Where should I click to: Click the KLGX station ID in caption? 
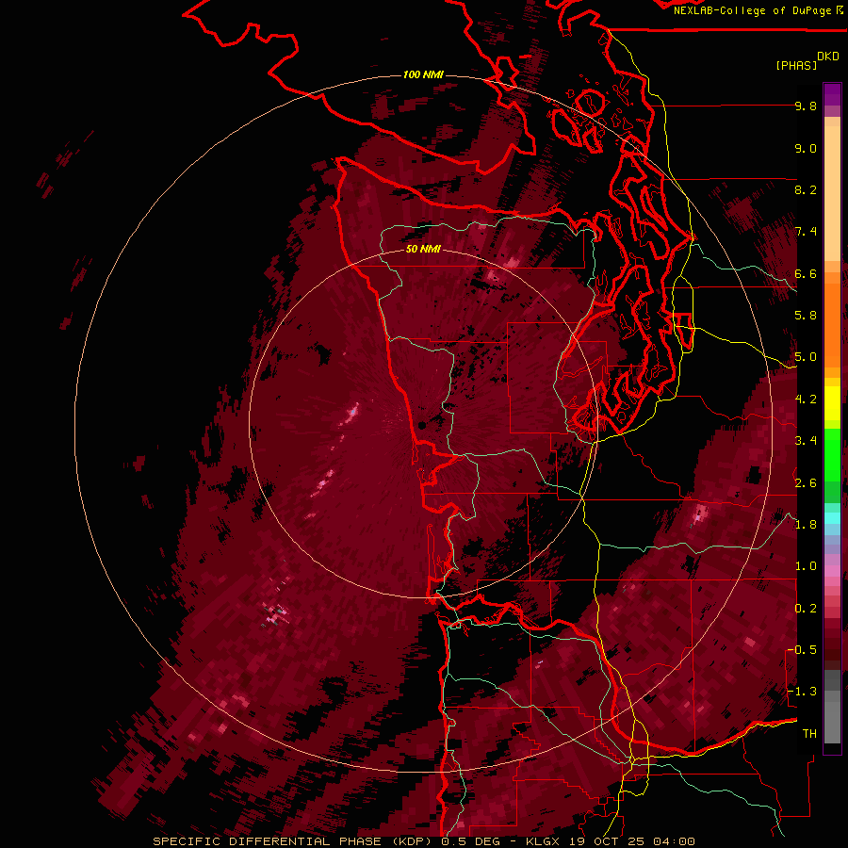544,841
